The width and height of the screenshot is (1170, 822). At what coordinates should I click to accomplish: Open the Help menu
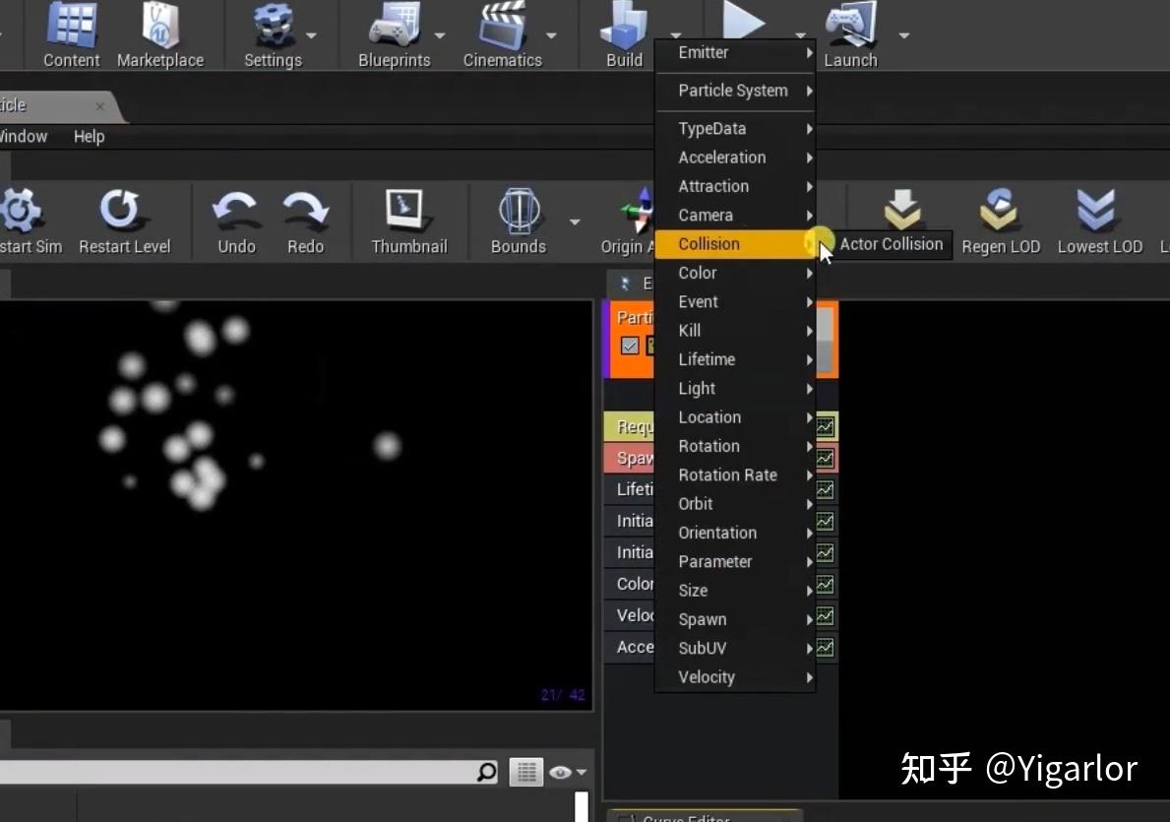click(89, 137)
